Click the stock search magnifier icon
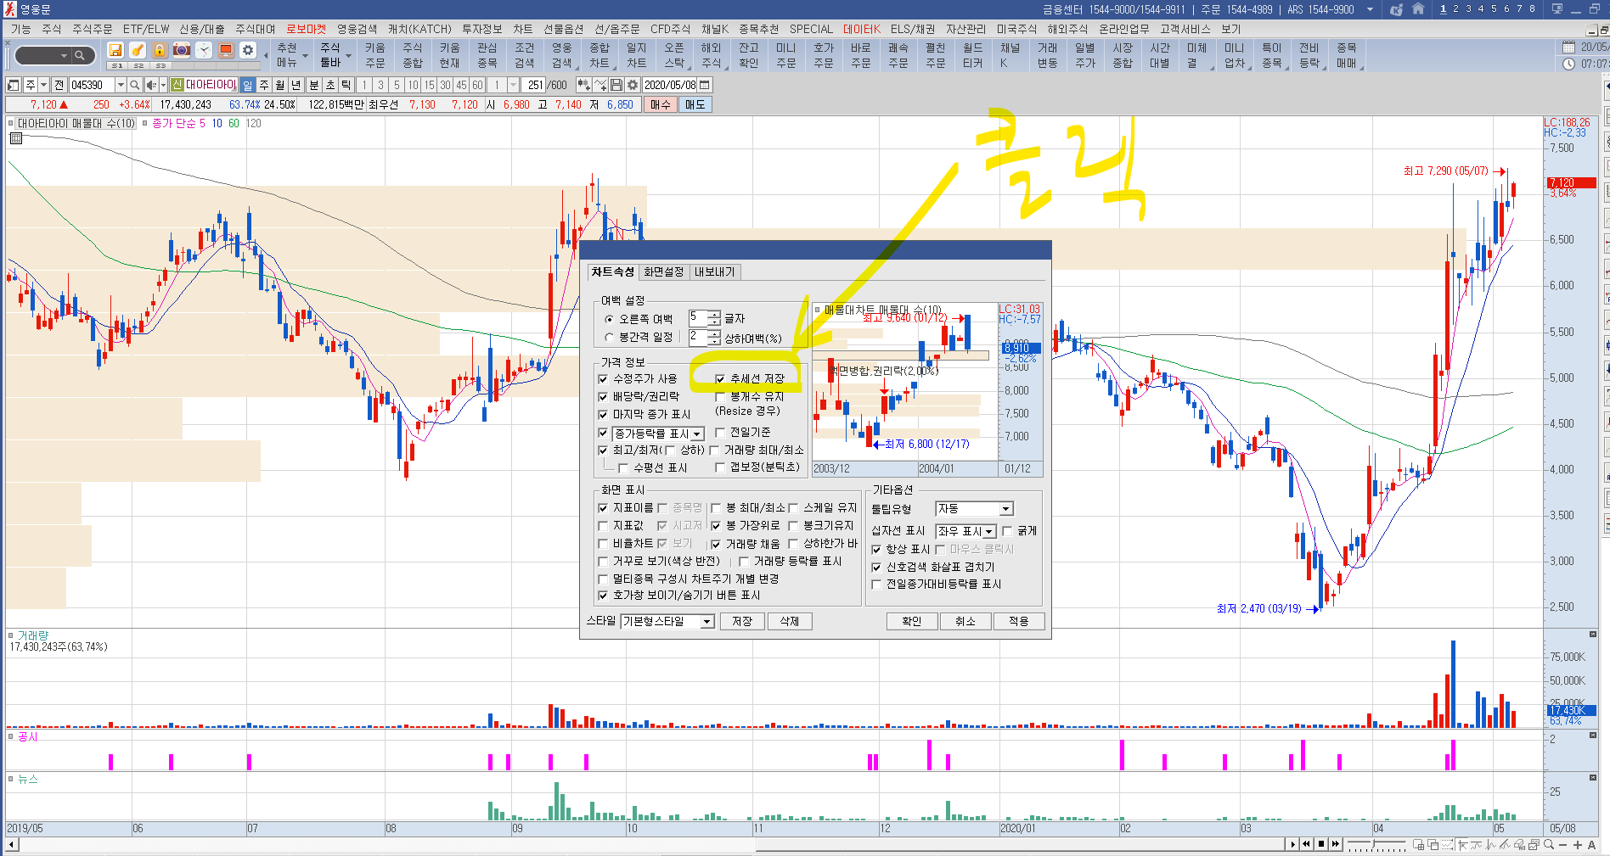Screen dimensions: 1610x856 [x=135, y=85]
